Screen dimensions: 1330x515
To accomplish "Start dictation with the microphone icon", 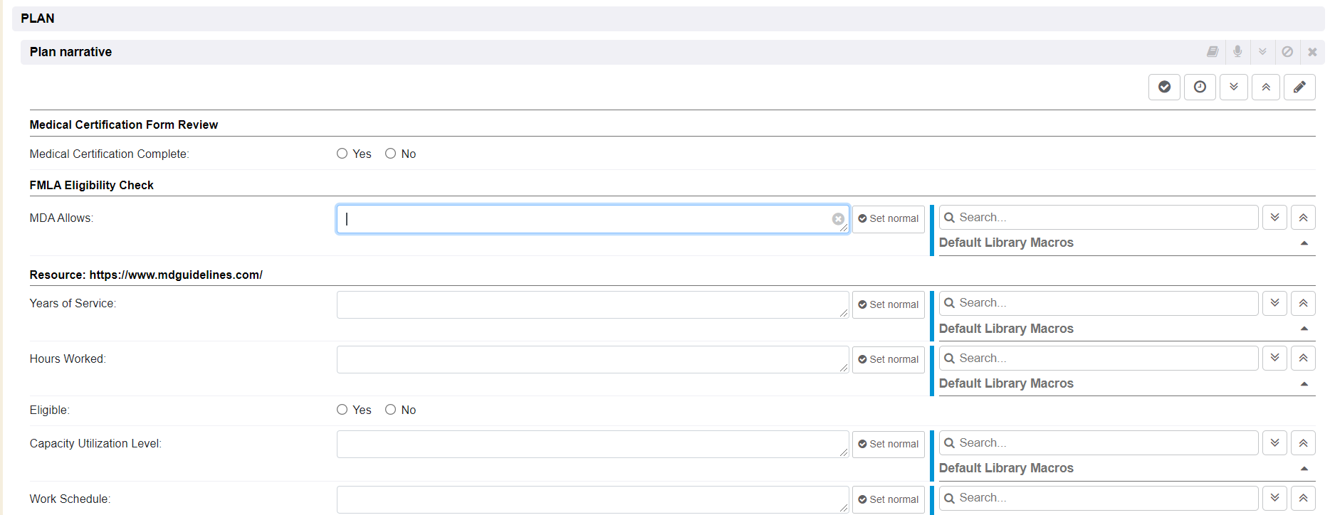I will 1237,52.
